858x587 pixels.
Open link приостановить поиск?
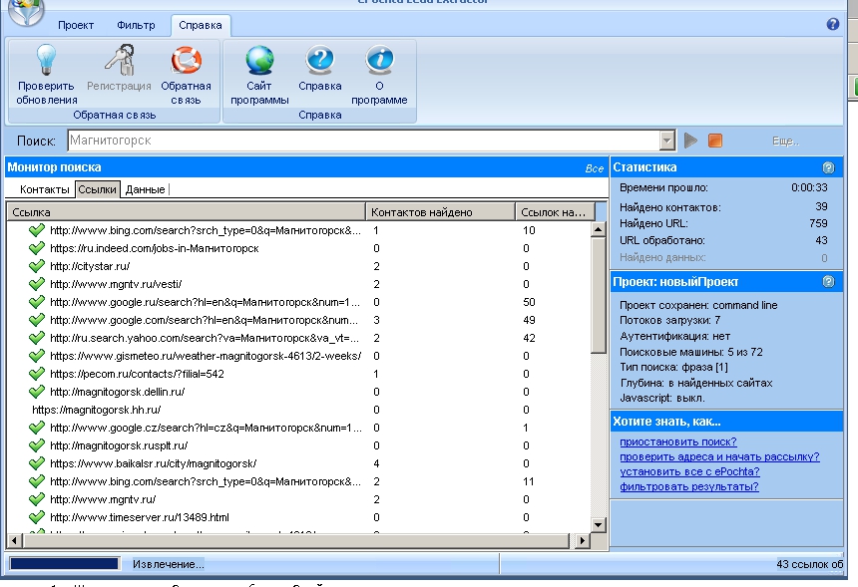click(x=678, y=441)
